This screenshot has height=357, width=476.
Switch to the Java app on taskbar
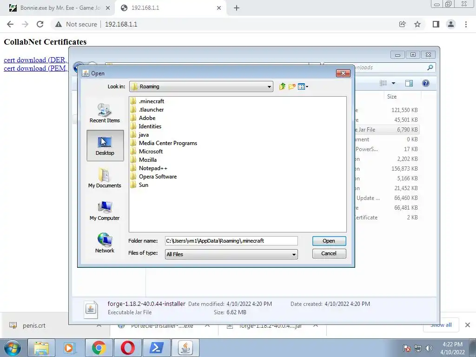[185, 348]
